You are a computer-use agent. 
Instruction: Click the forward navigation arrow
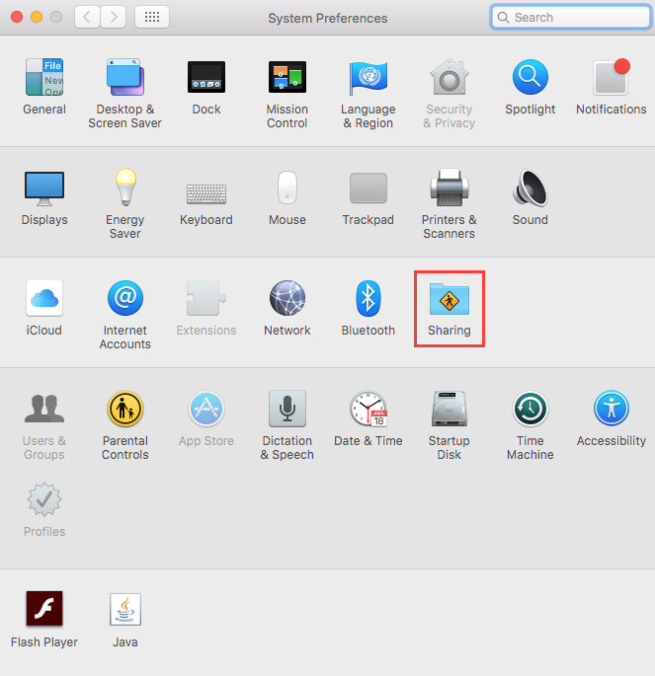click(114, 17)
